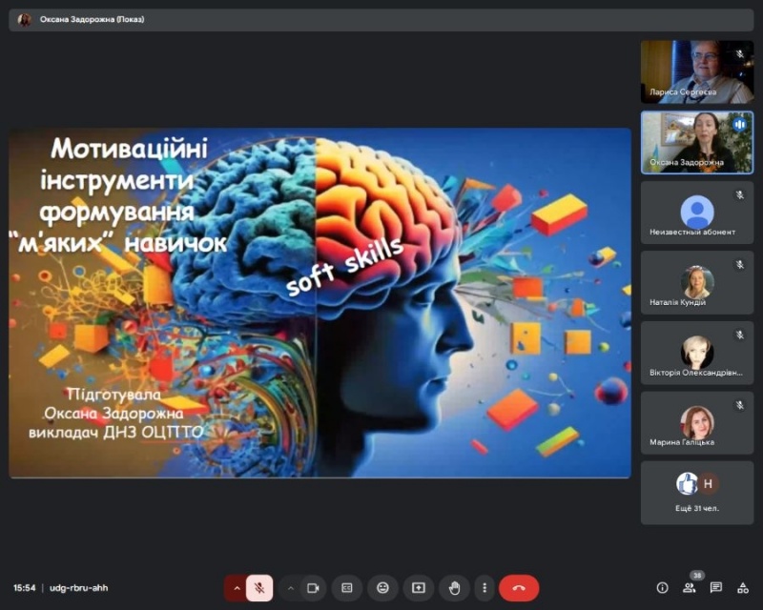
Task: Click Наталія Кундій participant tile
Action: pos(696,282)
